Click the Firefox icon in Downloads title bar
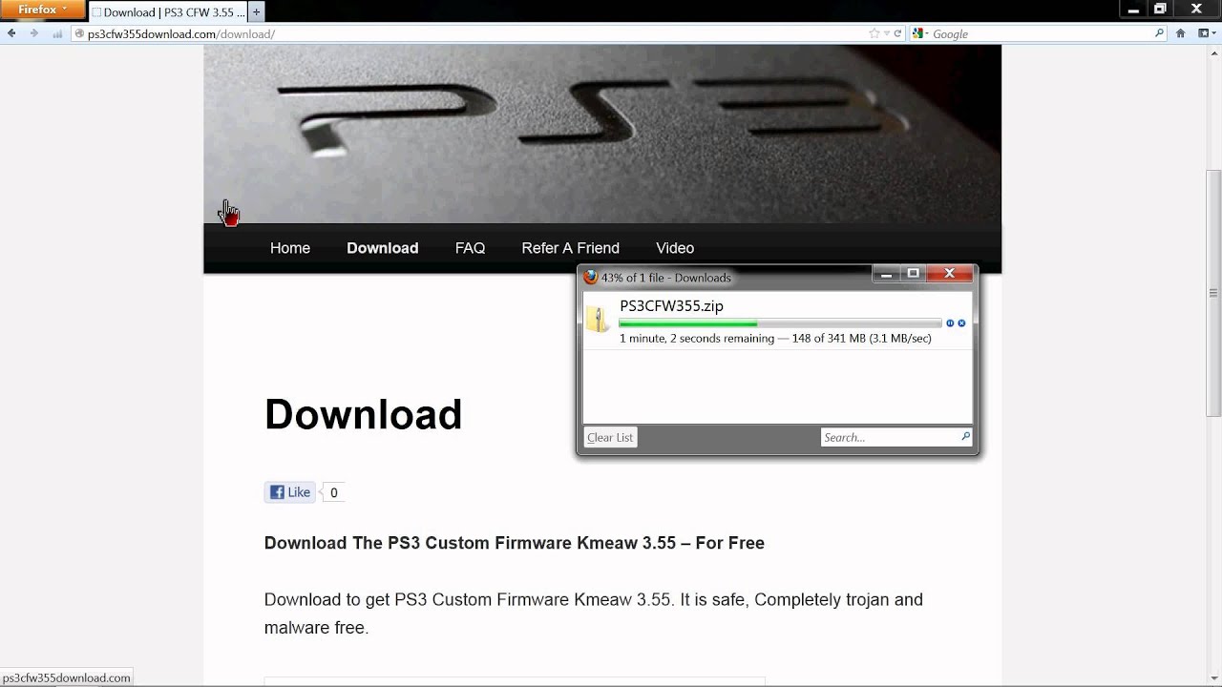 coord(591,277)
